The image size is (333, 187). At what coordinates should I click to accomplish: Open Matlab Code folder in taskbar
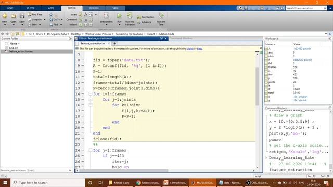(119, 182)
